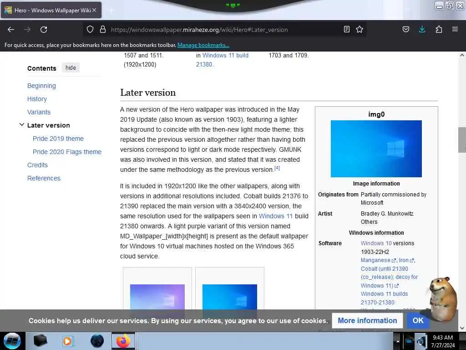Viewport: 466px width, 350px height.
Task: Open the Firefox application menu
Action: [455, 29]
